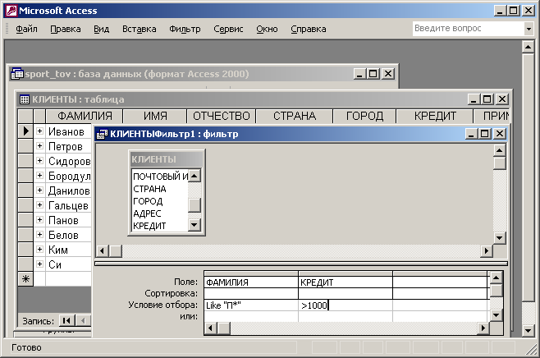Screen dimensions: 540x358
Task: Click the КРЕДИТ cell in Поле row
Action: (346, 282)
